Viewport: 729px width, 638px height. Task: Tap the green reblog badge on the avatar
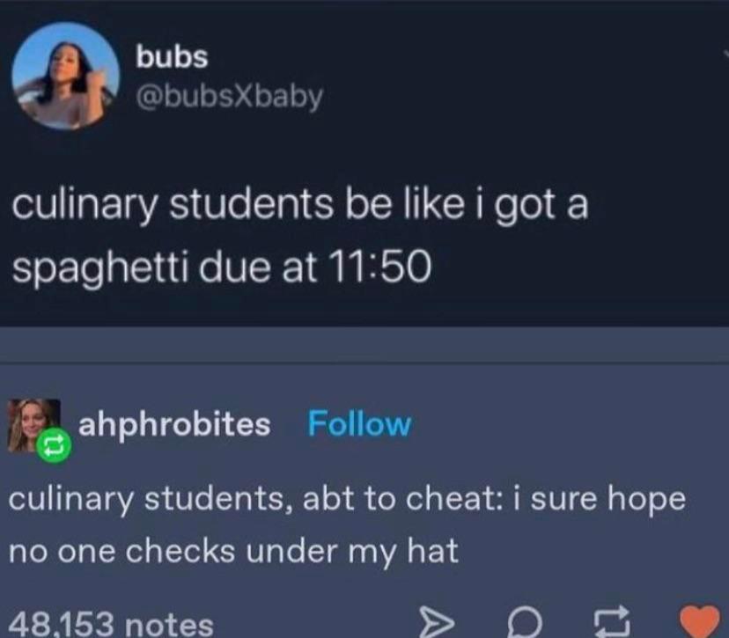click(55, 446)
